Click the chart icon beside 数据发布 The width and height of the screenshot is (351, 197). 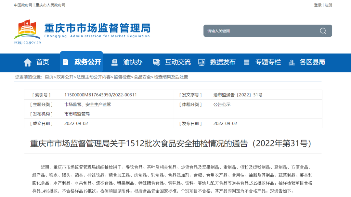[201, 62]
